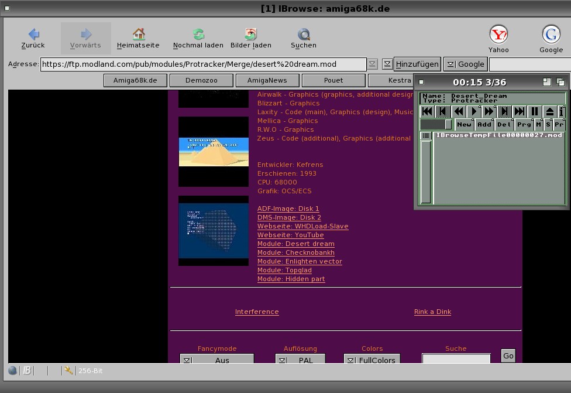Skip to next song in player
Viewport: 571px width, 393px height.
[x=520, y=111]
